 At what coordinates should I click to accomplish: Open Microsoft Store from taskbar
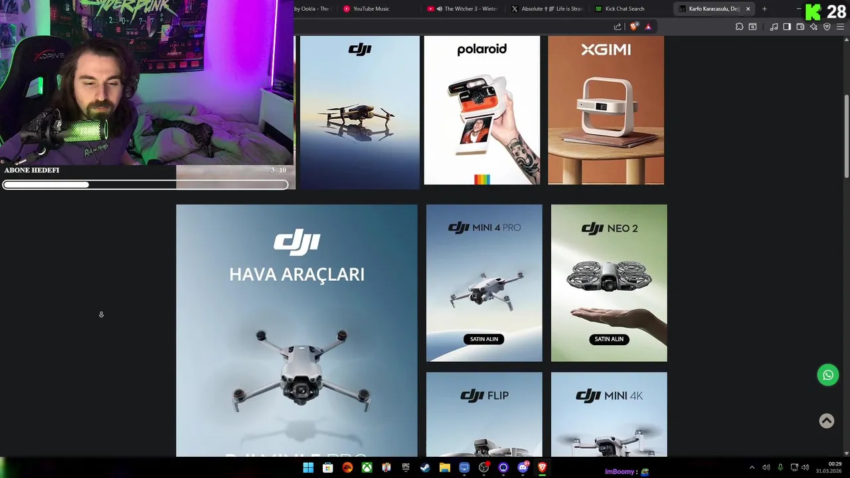[x=327, y=468]
